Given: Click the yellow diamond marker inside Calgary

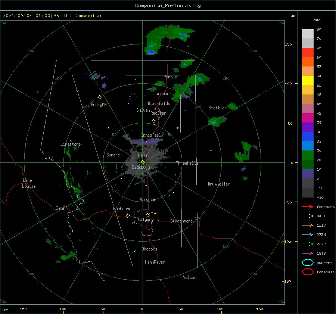Looking at the screenshot, I should click(147, 215).
